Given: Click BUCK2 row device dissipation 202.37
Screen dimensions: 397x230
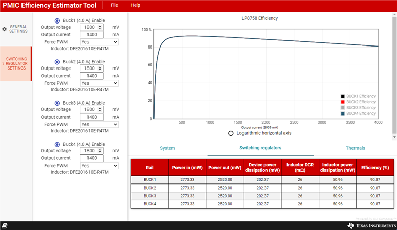Looking at the screenshot, I should click(262, 188).
